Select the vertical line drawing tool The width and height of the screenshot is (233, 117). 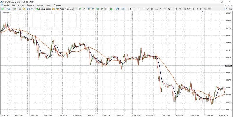pyautogui.click(x=140, y=9)
